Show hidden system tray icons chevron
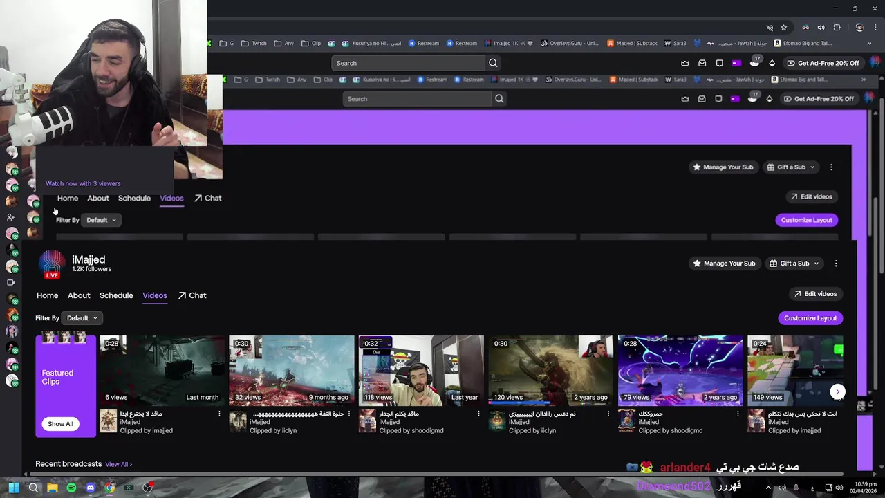Viewport: 885px width, 498px height. 768,488
